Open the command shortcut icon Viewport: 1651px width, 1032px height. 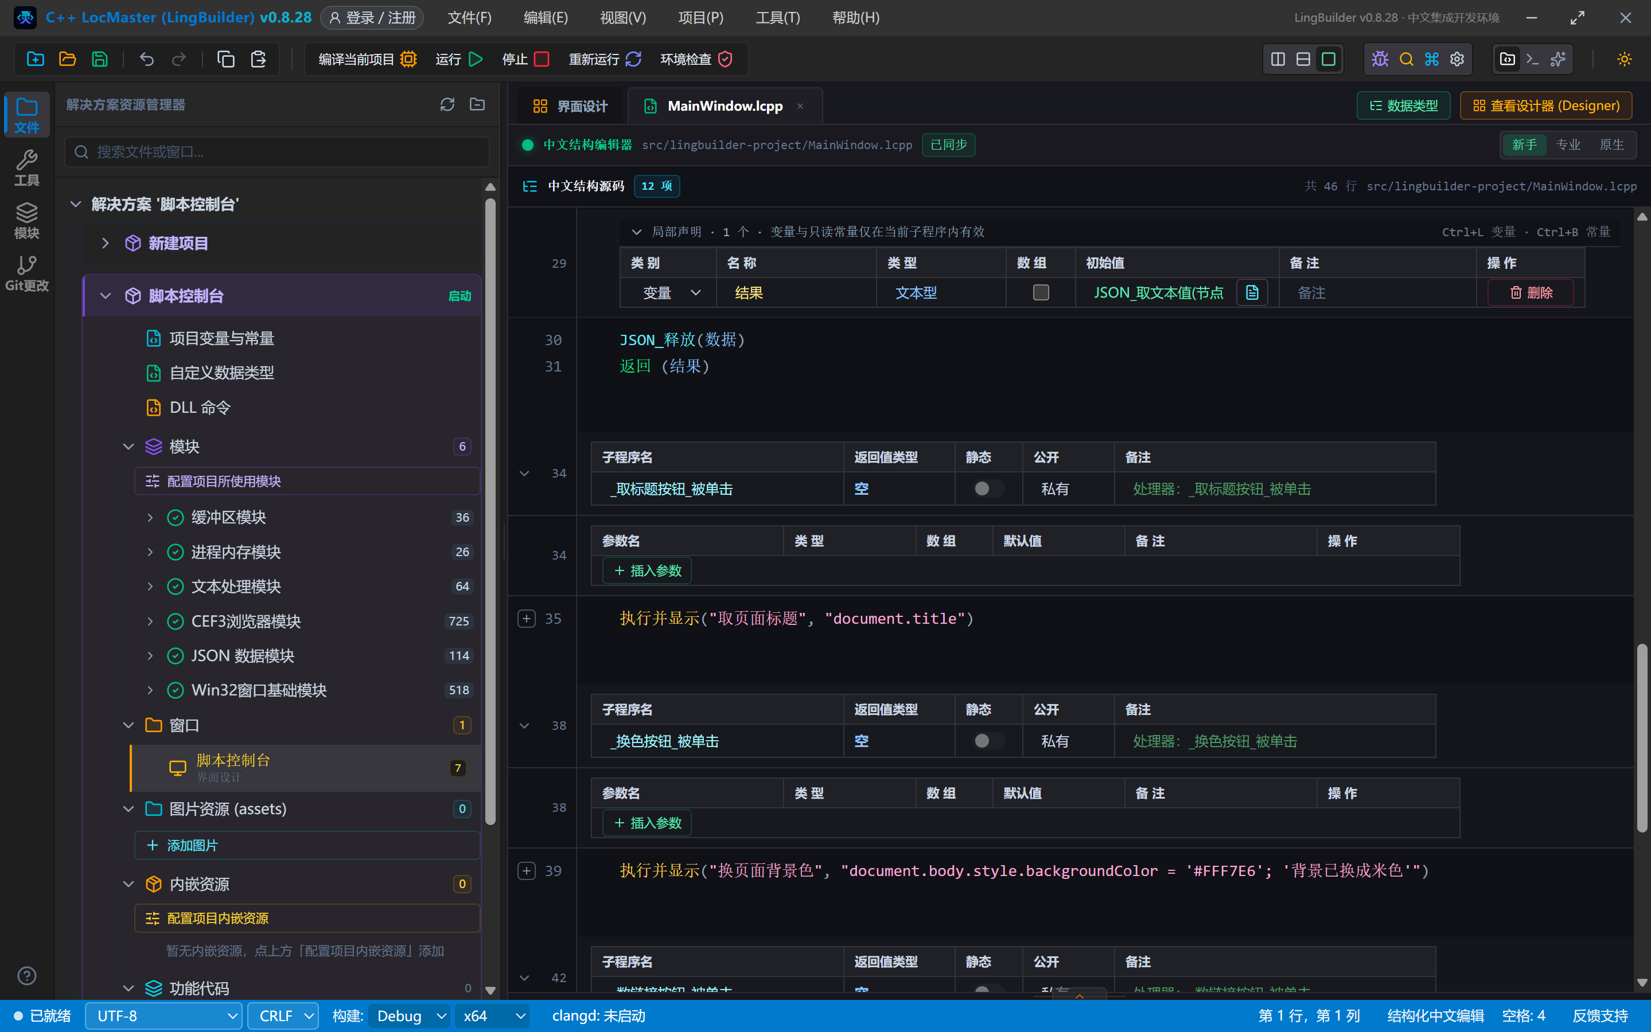1431,60
